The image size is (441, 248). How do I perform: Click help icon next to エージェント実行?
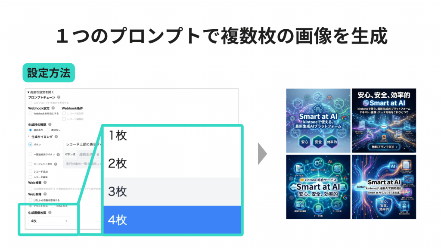point(56,164)
